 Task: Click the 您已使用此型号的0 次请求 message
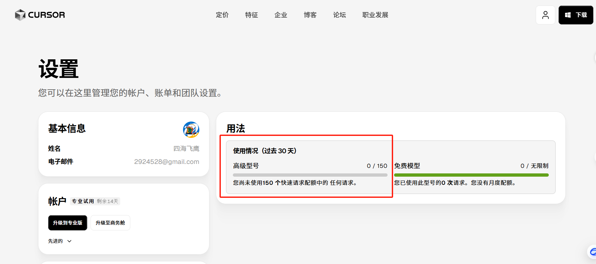click(455, 183)
